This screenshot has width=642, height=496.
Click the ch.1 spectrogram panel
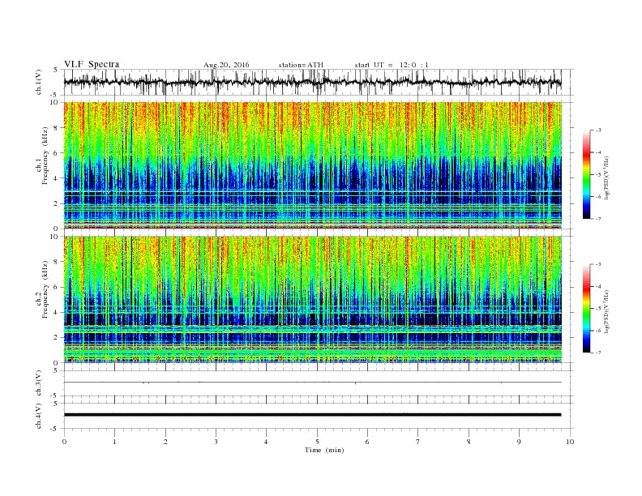tap(313, 165)
